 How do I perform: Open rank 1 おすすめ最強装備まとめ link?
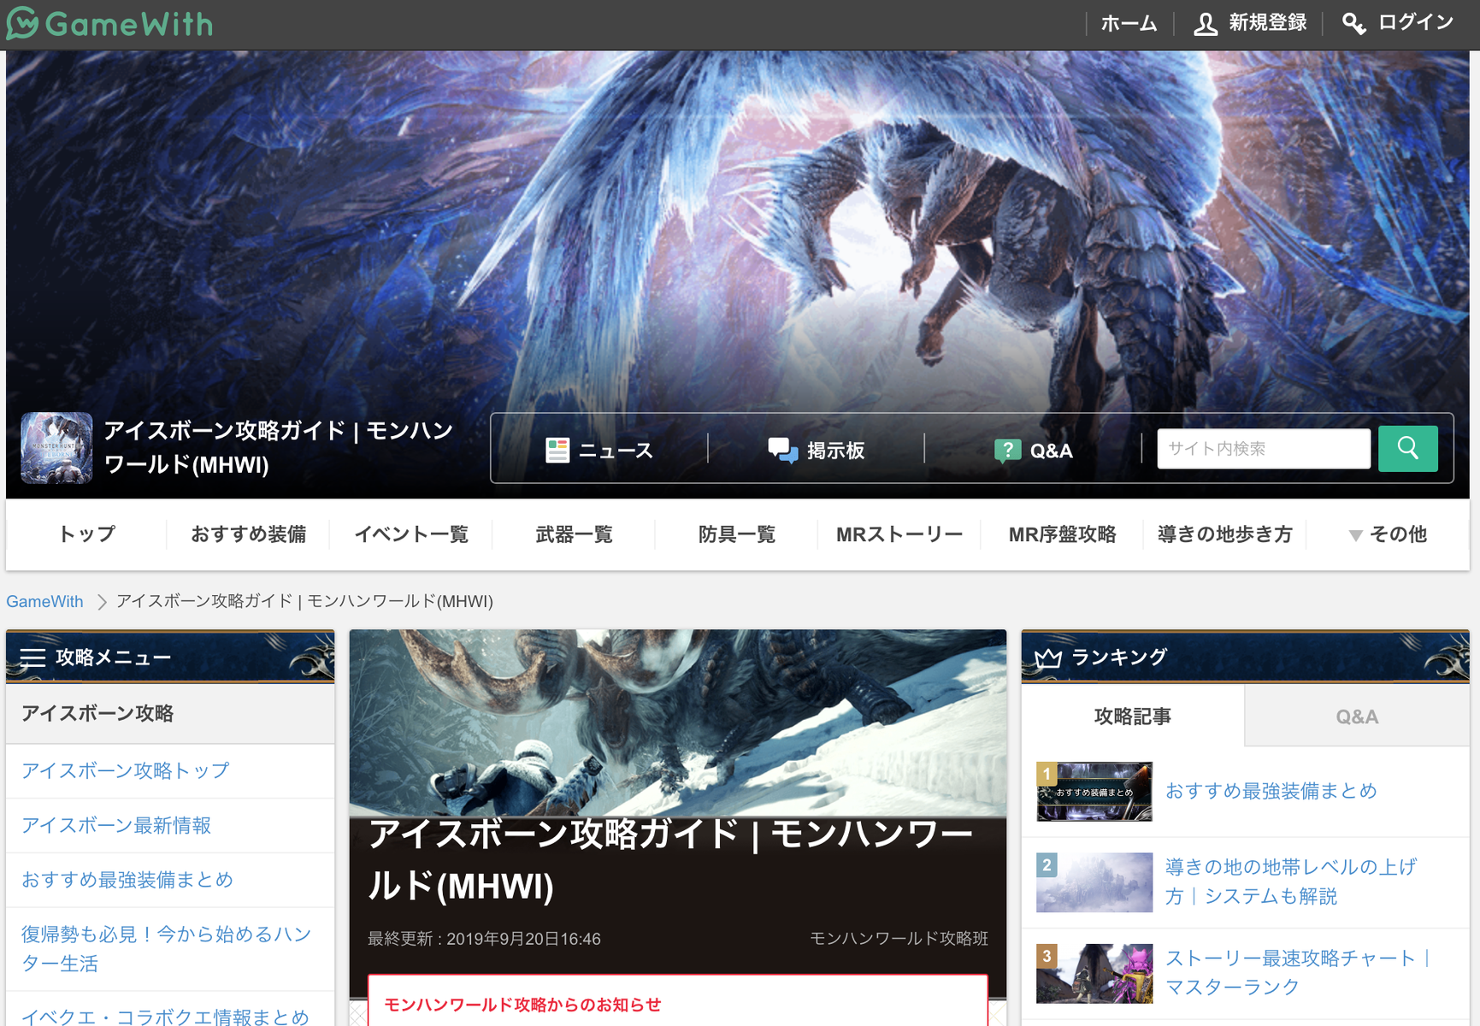1271,792
